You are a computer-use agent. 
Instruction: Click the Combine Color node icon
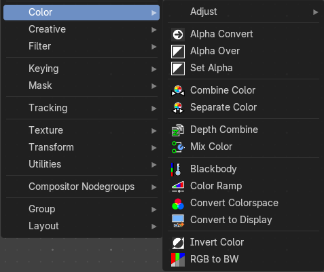point(178,91)
